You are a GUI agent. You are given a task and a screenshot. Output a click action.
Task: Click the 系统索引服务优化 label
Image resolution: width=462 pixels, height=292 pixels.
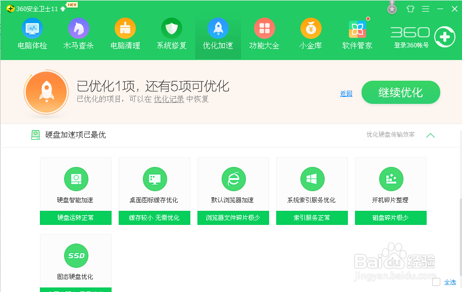(x=312, y=200)
